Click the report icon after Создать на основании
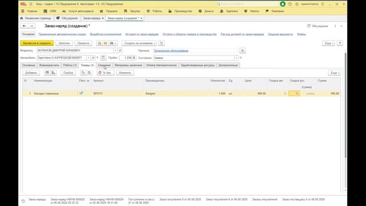Image resolution: width=366 pixels, height=206 pixels. 161,43
